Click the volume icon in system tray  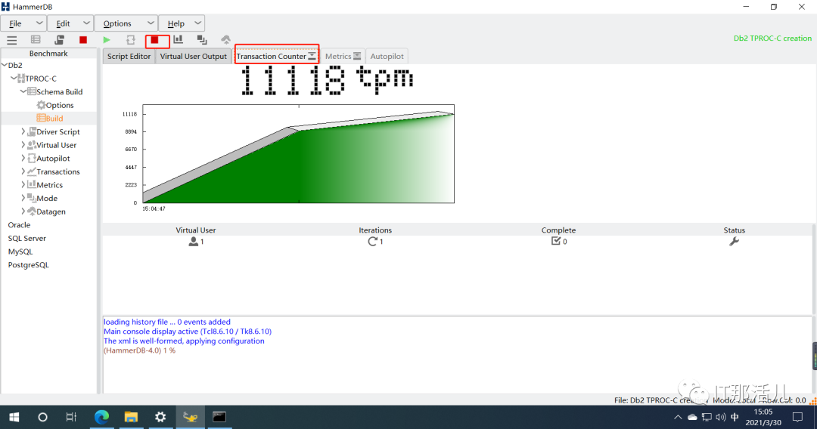point(721,417)
